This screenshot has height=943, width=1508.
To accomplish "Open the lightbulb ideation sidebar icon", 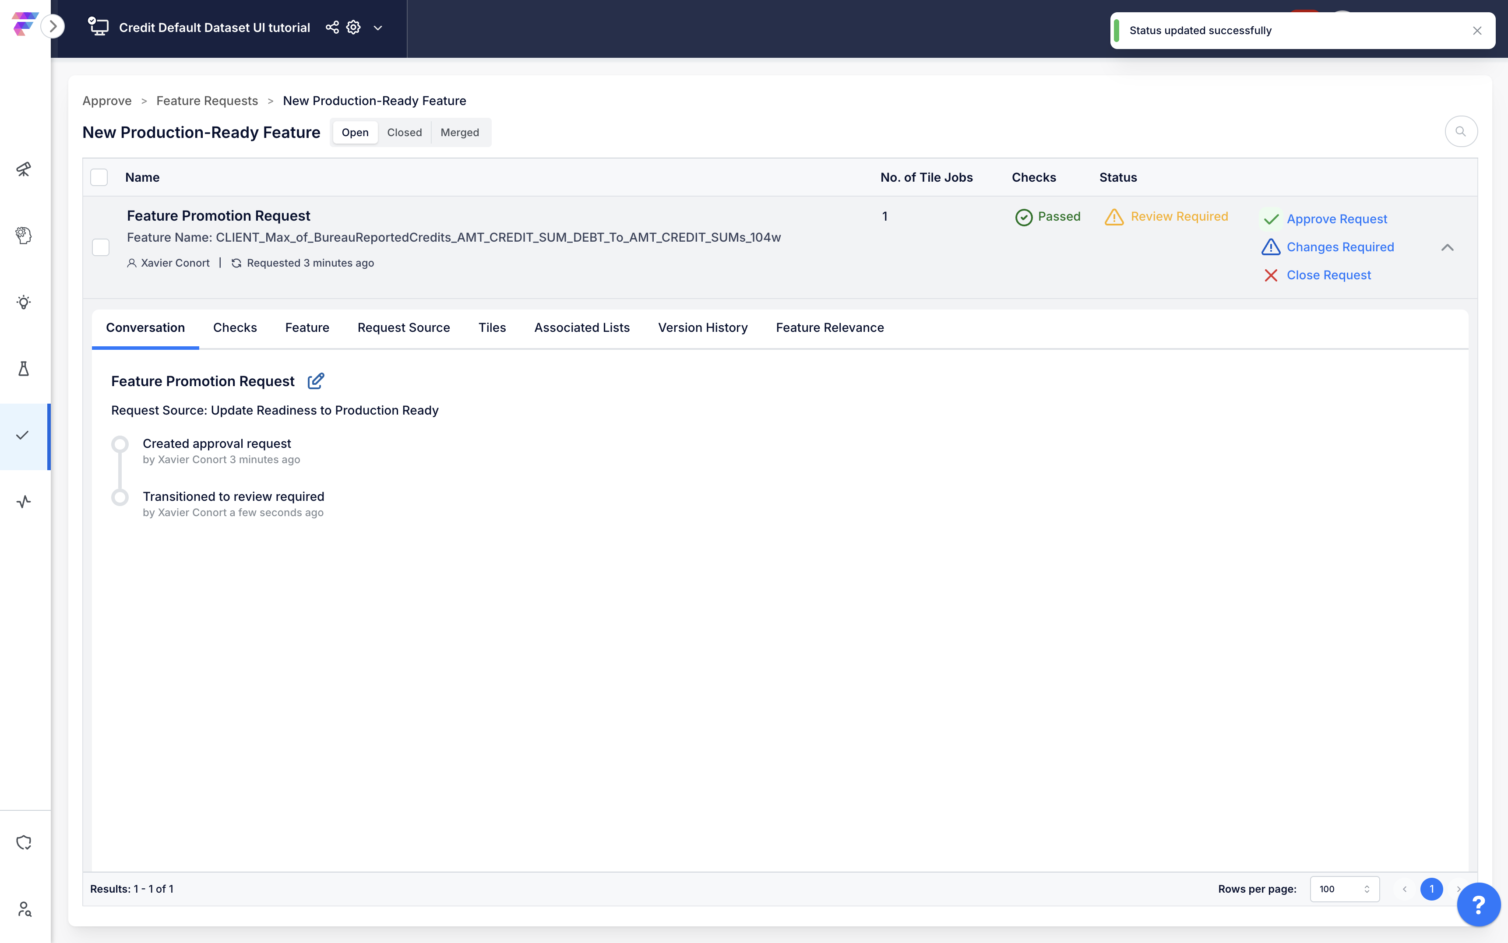I will (x=24, y=303).
